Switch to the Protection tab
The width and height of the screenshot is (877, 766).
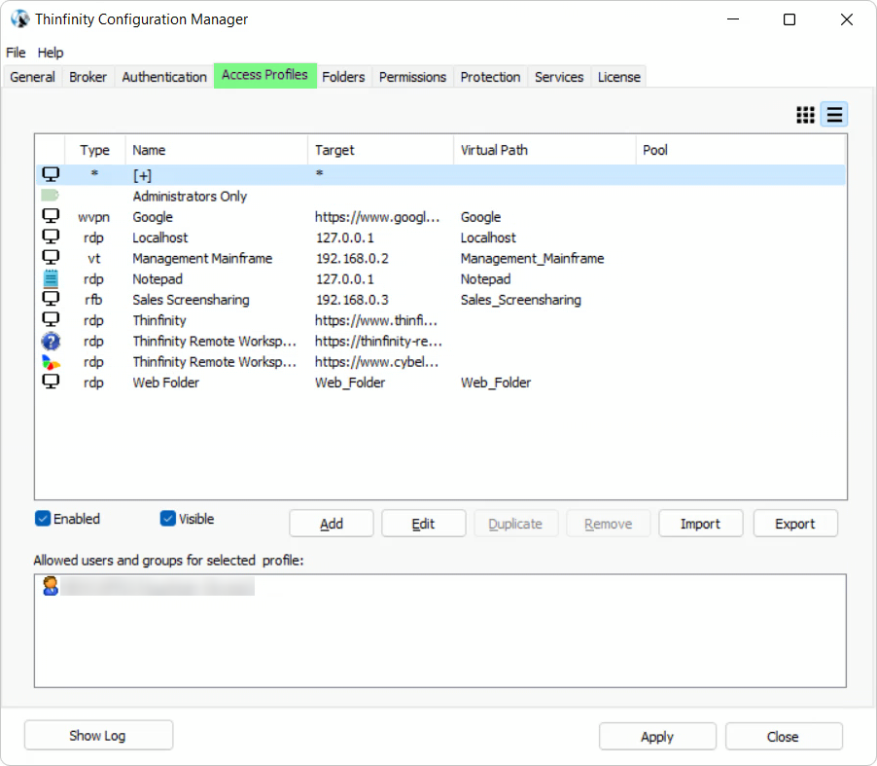click(490, 77)
